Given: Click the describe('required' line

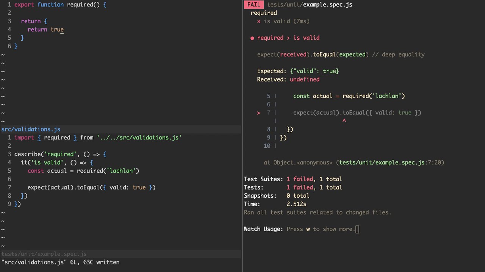Looking at the screenshot, I should 60,154.
